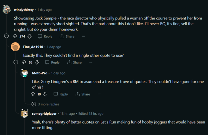Downvote Mofo-Pro's comment
This screenshot has height=135, width=208.
[x=45, y=94]
